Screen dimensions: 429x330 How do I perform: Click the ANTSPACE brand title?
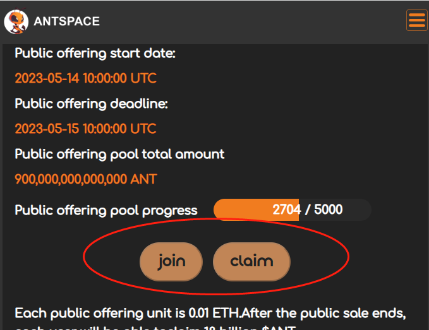tap(67, 21)
